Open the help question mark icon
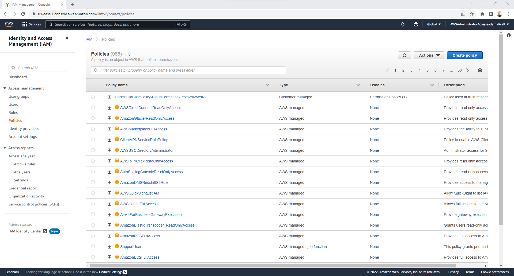 pyautogui.click(x=416, y=24)
